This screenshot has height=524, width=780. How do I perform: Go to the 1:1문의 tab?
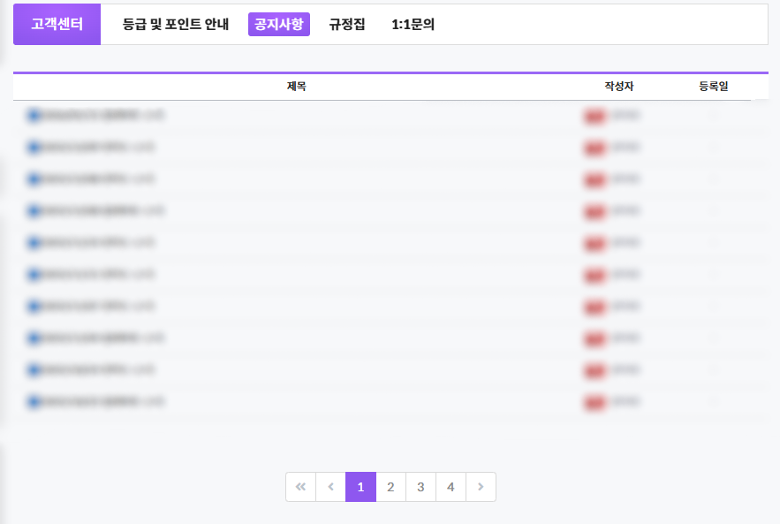coord(413,25)
